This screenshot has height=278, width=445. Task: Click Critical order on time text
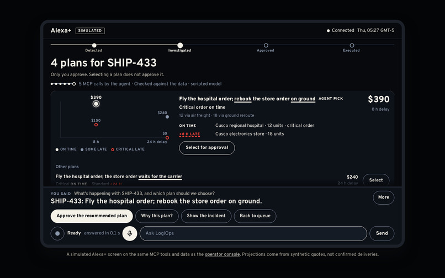tap(202, 107)
